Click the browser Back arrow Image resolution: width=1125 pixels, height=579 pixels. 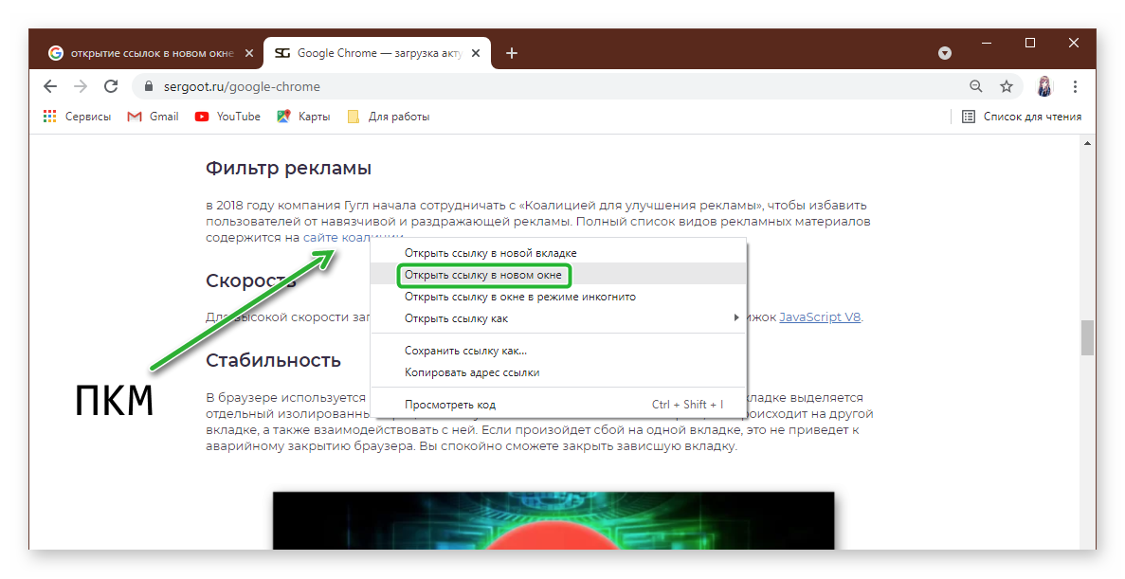point(50,86)
